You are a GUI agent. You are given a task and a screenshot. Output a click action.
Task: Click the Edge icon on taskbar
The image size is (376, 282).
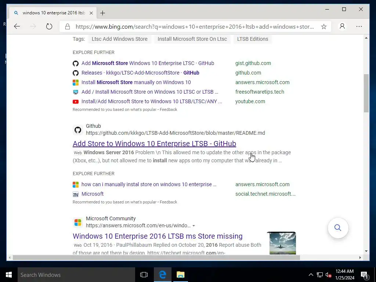[162, 275]
